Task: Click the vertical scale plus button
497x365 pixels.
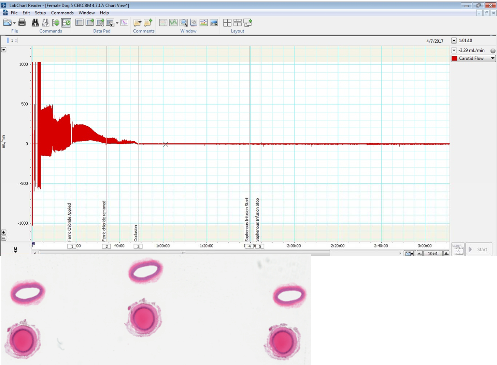Action: tap(4, 232)
